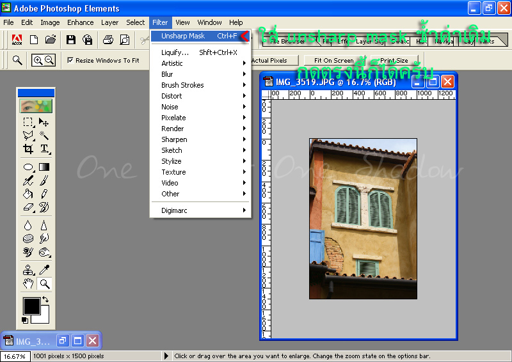
Task: Open the Layer Styles palette tab
Action: click(x=369, y=41)
